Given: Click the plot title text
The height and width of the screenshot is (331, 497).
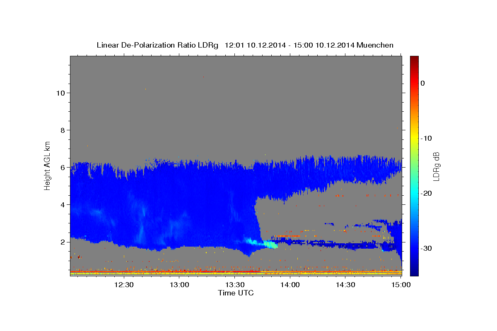Looking at the screenshot, I should pyautogui.click(x=245, y=45).
